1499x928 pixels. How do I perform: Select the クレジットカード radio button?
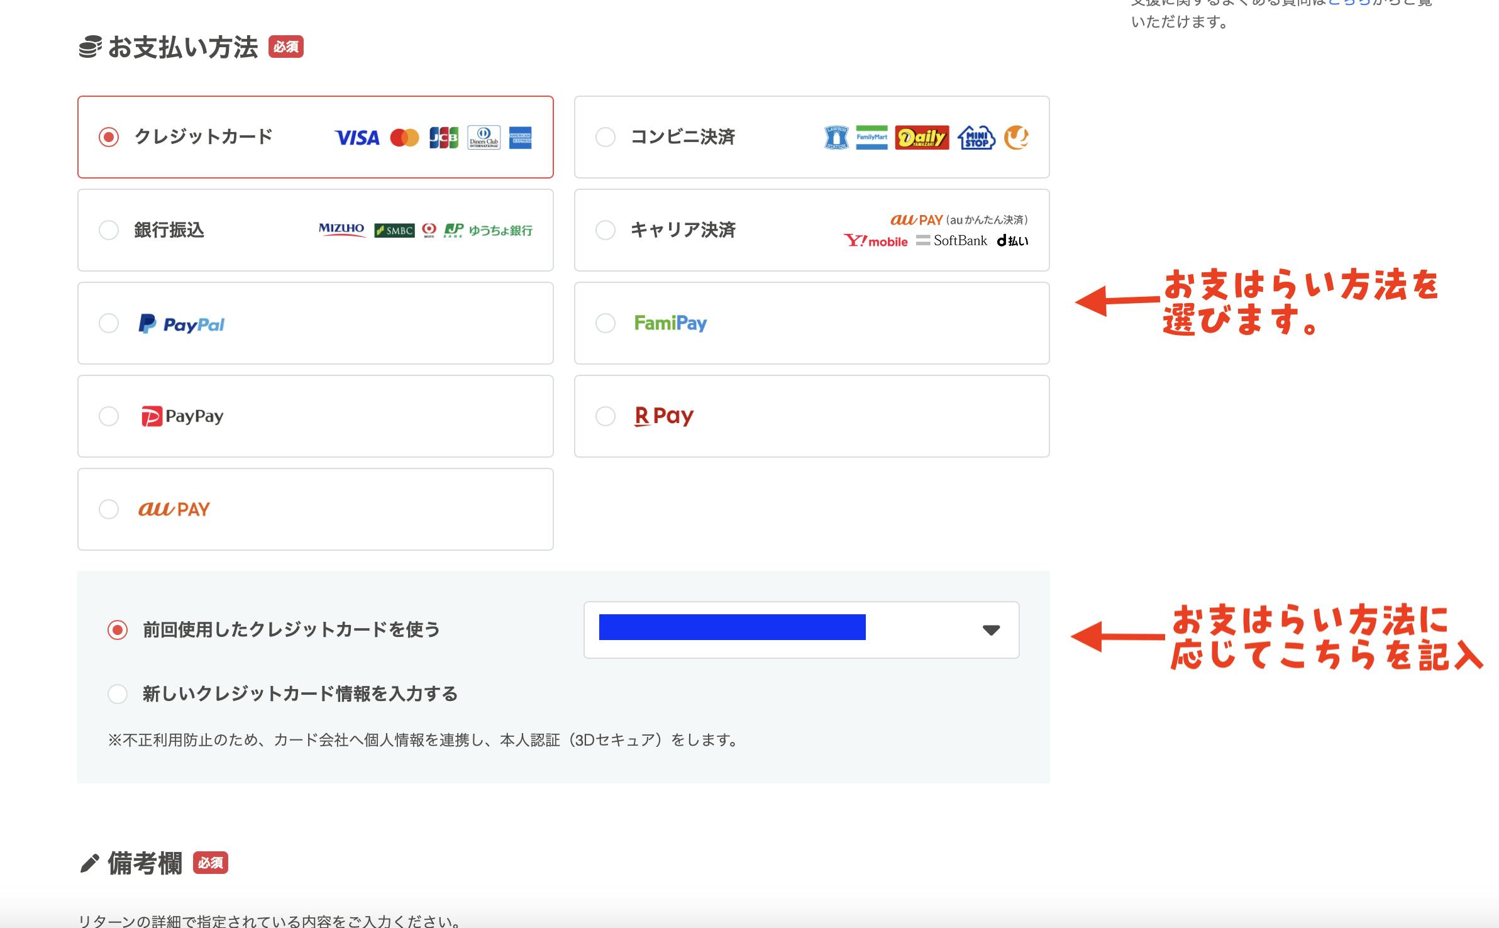109,137
